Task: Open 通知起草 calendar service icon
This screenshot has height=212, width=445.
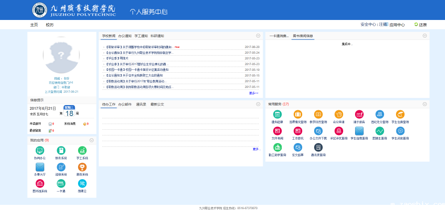Action: tap(277, 114)
